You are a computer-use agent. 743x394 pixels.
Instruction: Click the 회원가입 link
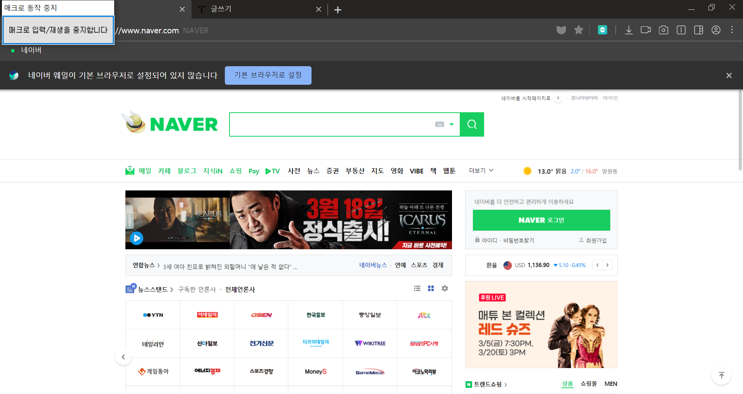click(x=596, y=240)
